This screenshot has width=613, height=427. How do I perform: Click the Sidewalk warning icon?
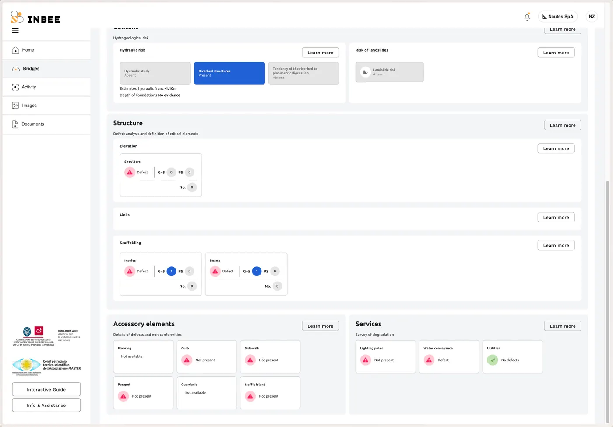tap(250, 360)
